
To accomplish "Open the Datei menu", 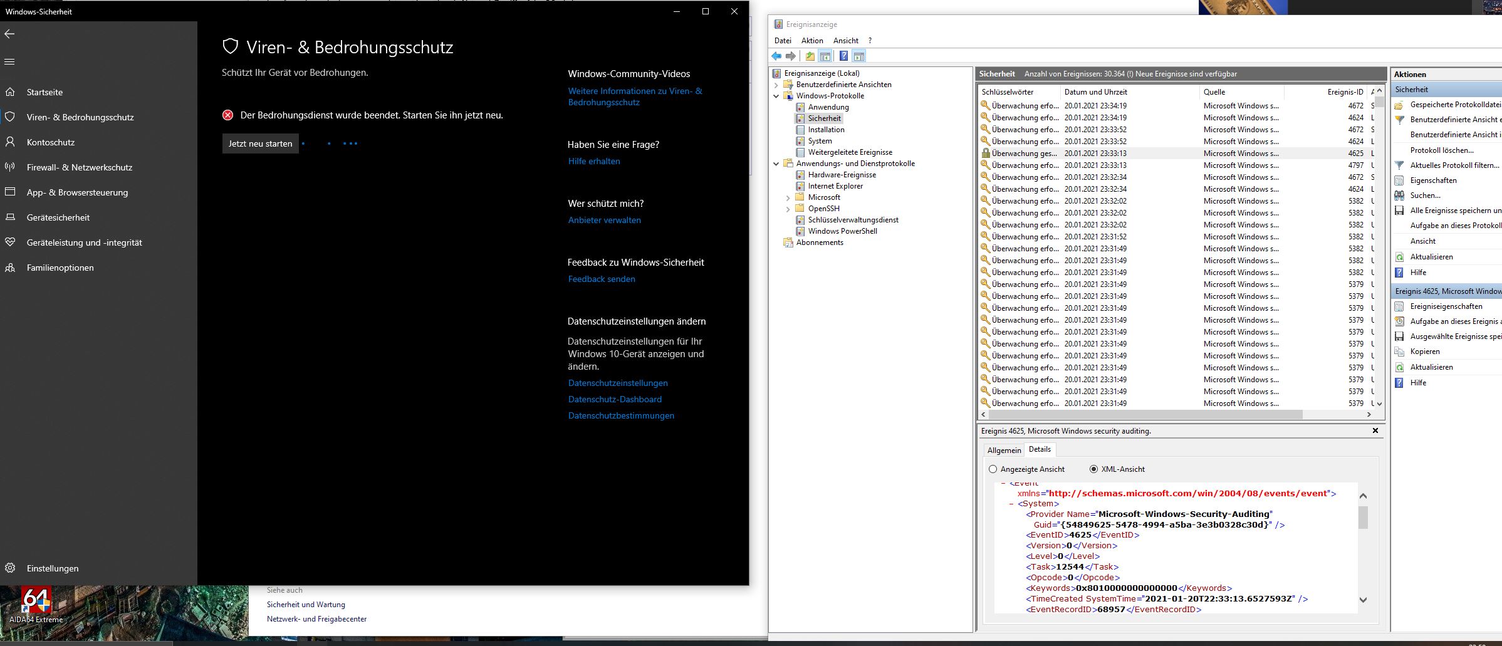I will (783, 41).
